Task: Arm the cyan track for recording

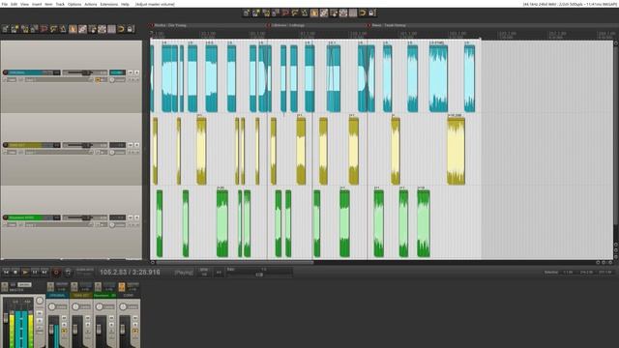Action: click(6, 72)
